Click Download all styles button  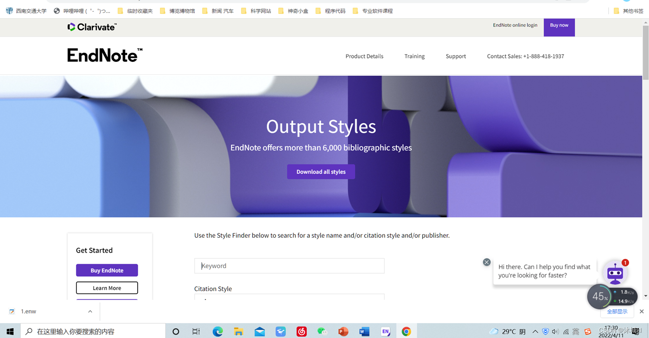(321, 172)
